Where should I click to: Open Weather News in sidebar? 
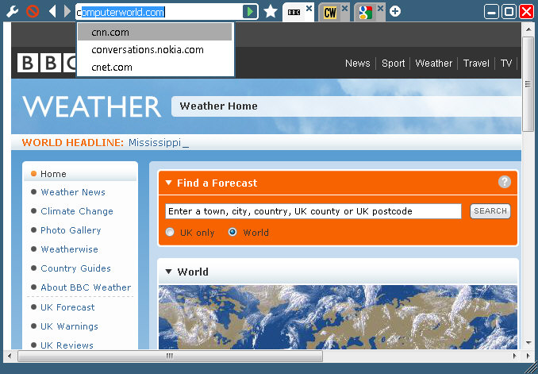point(73,192)
